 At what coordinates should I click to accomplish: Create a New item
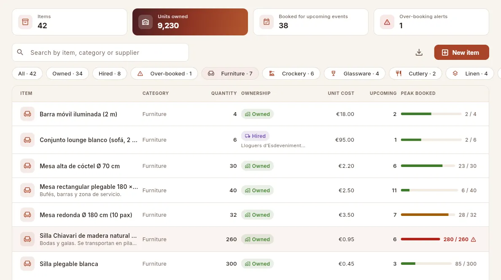coord(461,52)
